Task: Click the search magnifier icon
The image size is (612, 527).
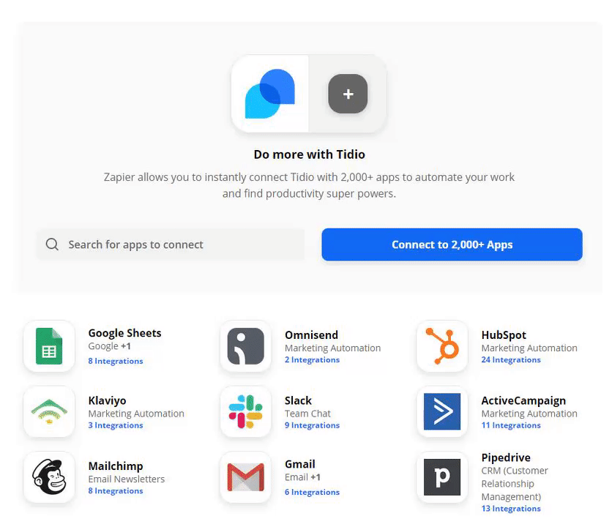Action: point(52,244)
